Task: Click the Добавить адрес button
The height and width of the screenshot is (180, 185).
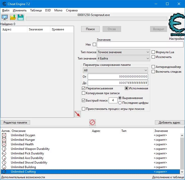Action: tap(170, 123)
